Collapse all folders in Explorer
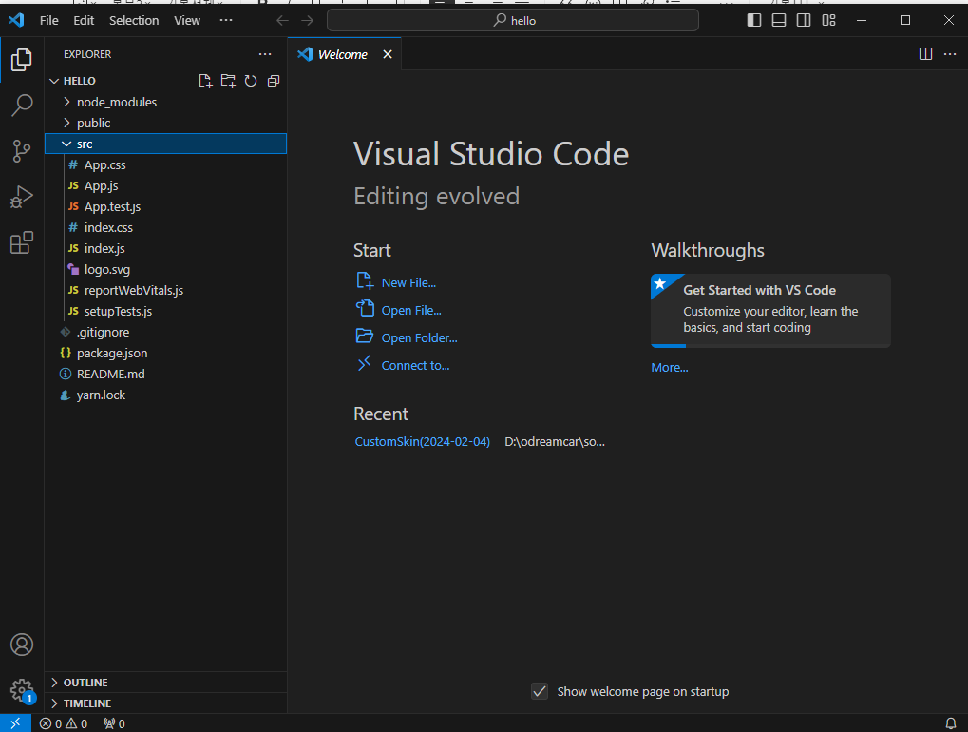 (274, 81)
